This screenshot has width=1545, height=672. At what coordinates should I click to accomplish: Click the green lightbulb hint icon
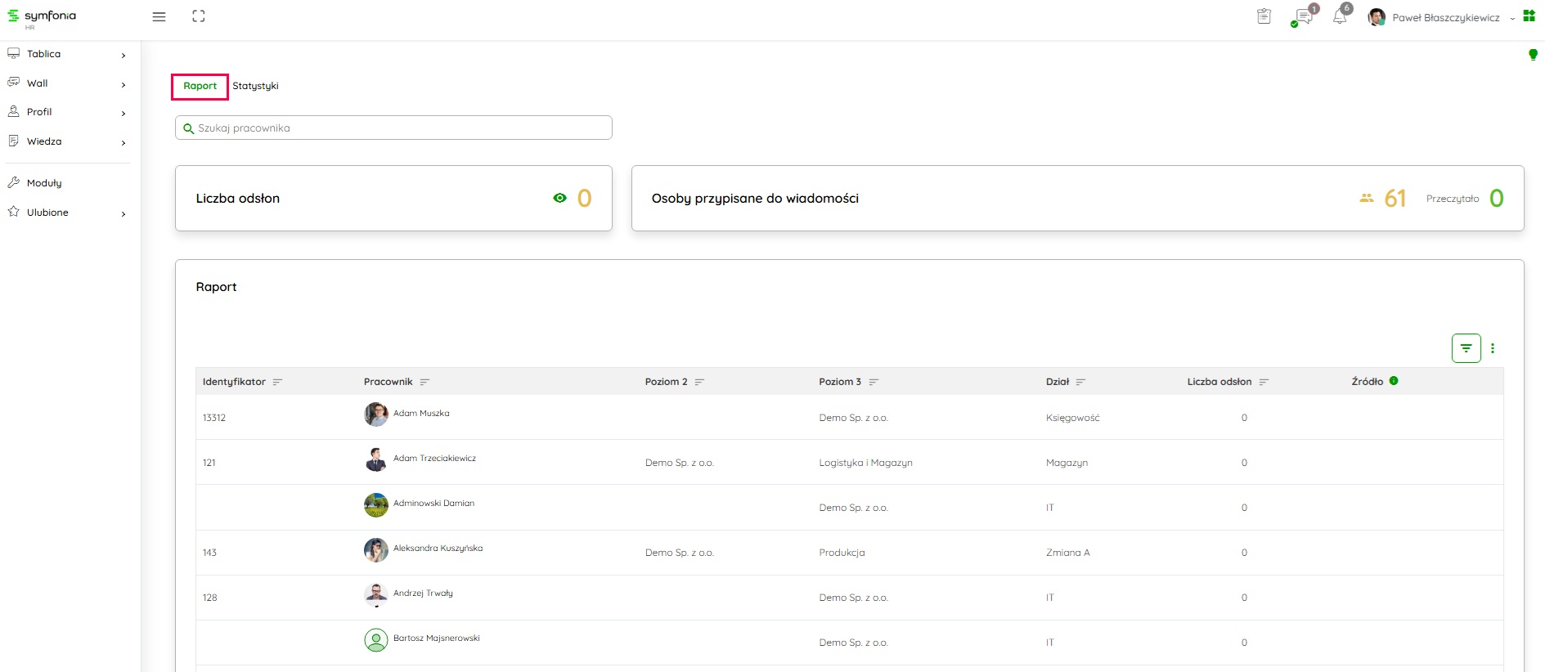coord(1533,55)
